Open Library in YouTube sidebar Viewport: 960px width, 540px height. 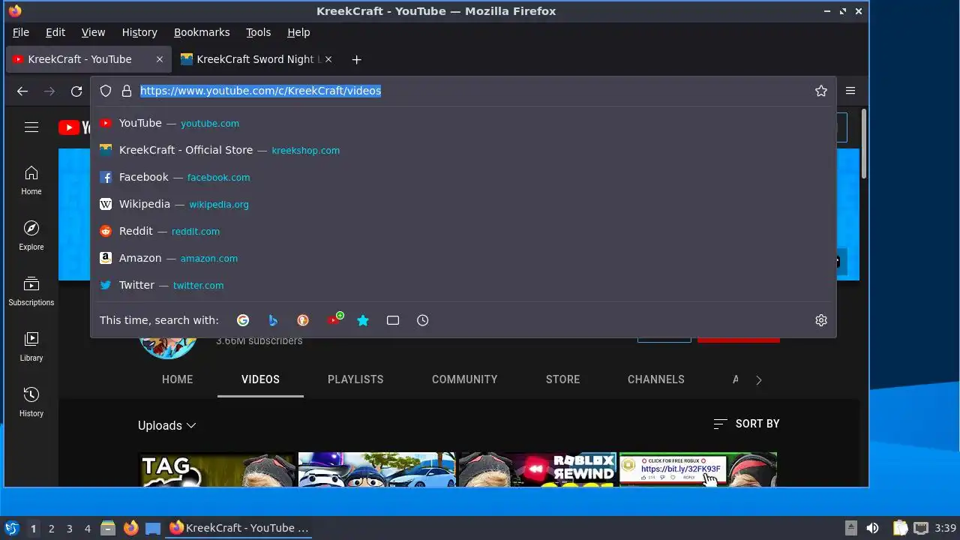coord(31,347)
